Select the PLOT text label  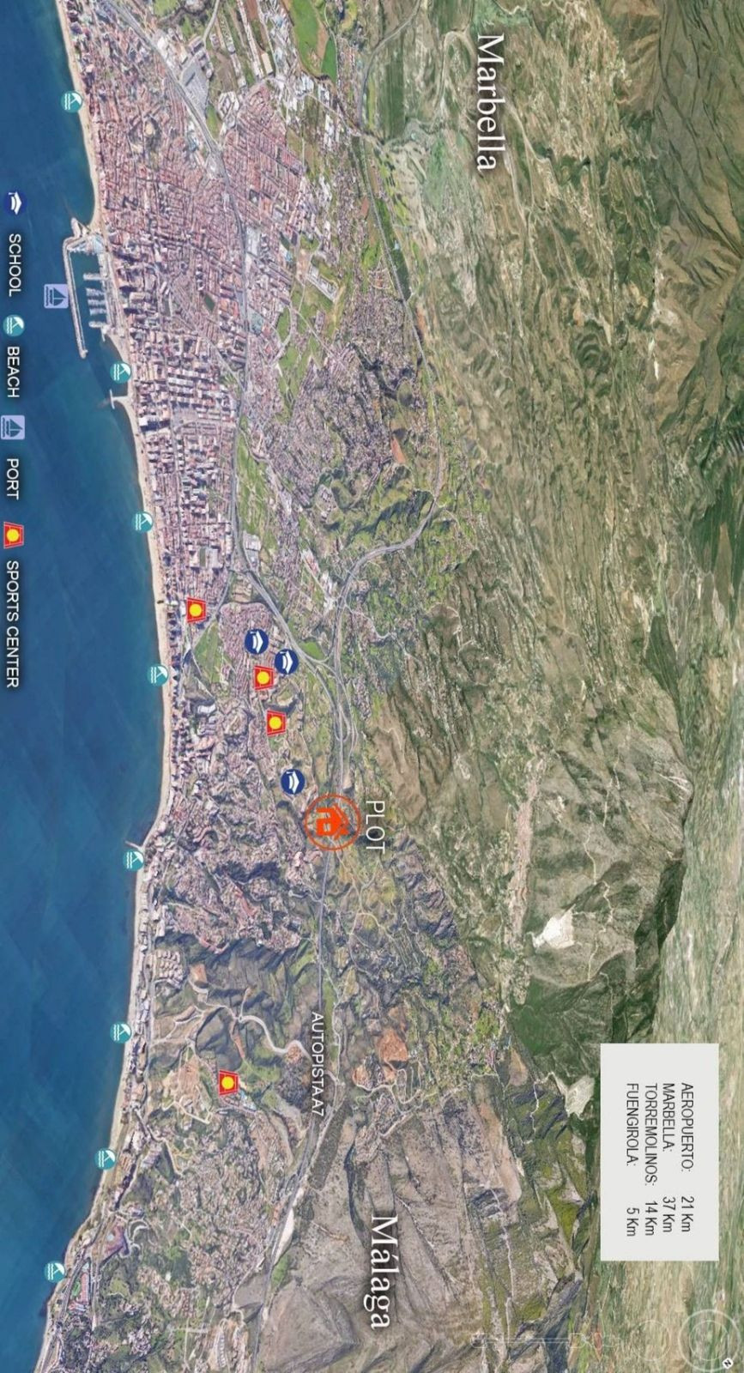[x=375, y=825]
